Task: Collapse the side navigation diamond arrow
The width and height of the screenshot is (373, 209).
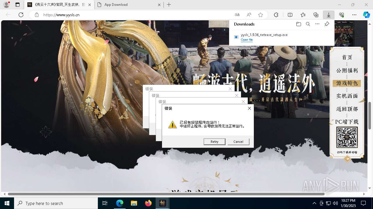Action: click(x=347, y=159)
